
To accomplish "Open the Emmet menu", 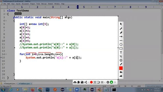I will point(50,4).
